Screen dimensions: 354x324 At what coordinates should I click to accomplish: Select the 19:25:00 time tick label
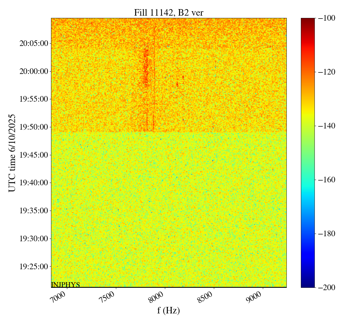point(34,266)
